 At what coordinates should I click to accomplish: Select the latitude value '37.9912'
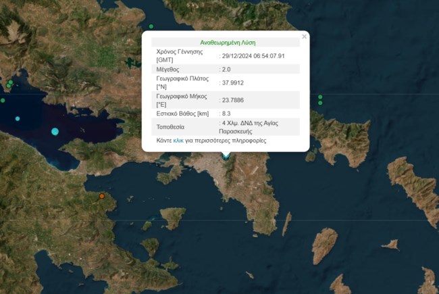click(x=232, y=82)
